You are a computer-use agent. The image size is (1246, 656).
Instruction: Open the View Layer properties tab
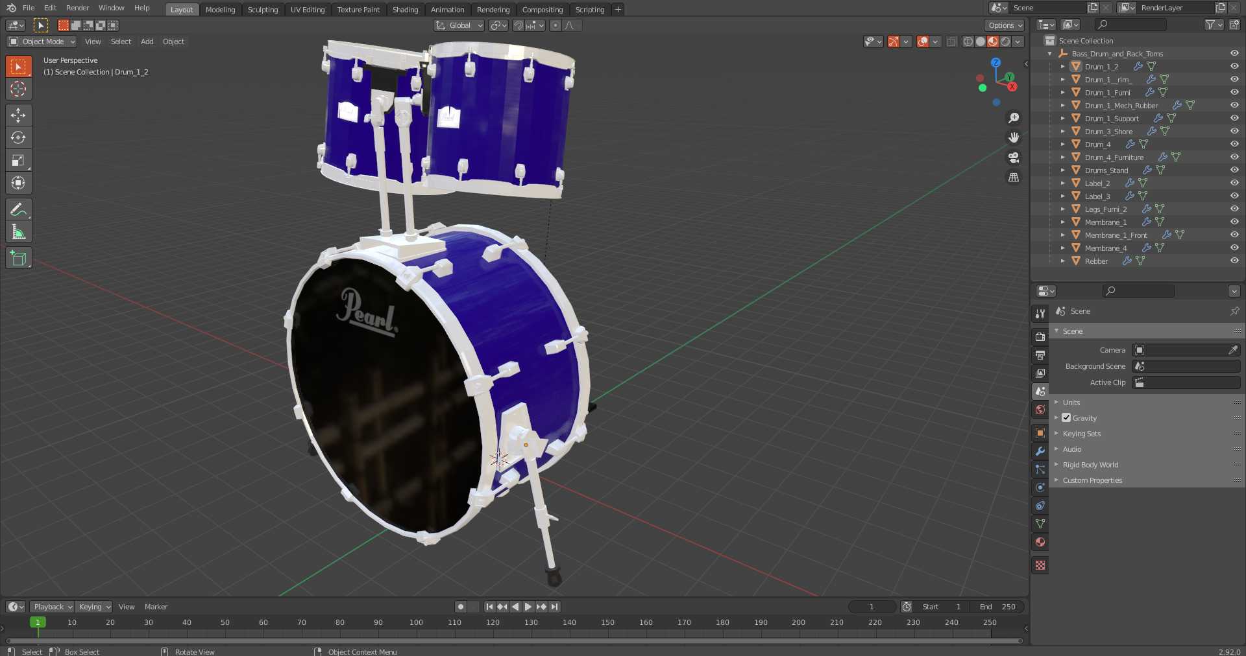pos(1040,373)
